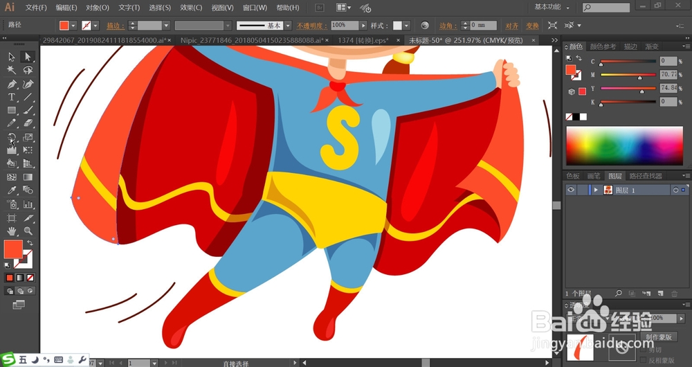
Task: Switch to the 渐变 panel tab
Action: [652, 46]
